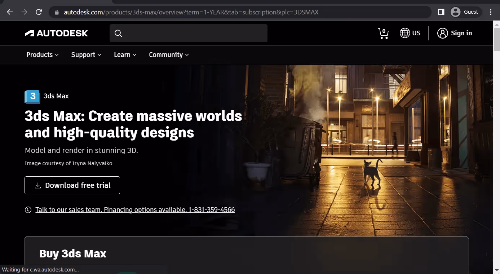Open the Support dropdown
The width and height of the screenshot is (500, 274).
86,55
